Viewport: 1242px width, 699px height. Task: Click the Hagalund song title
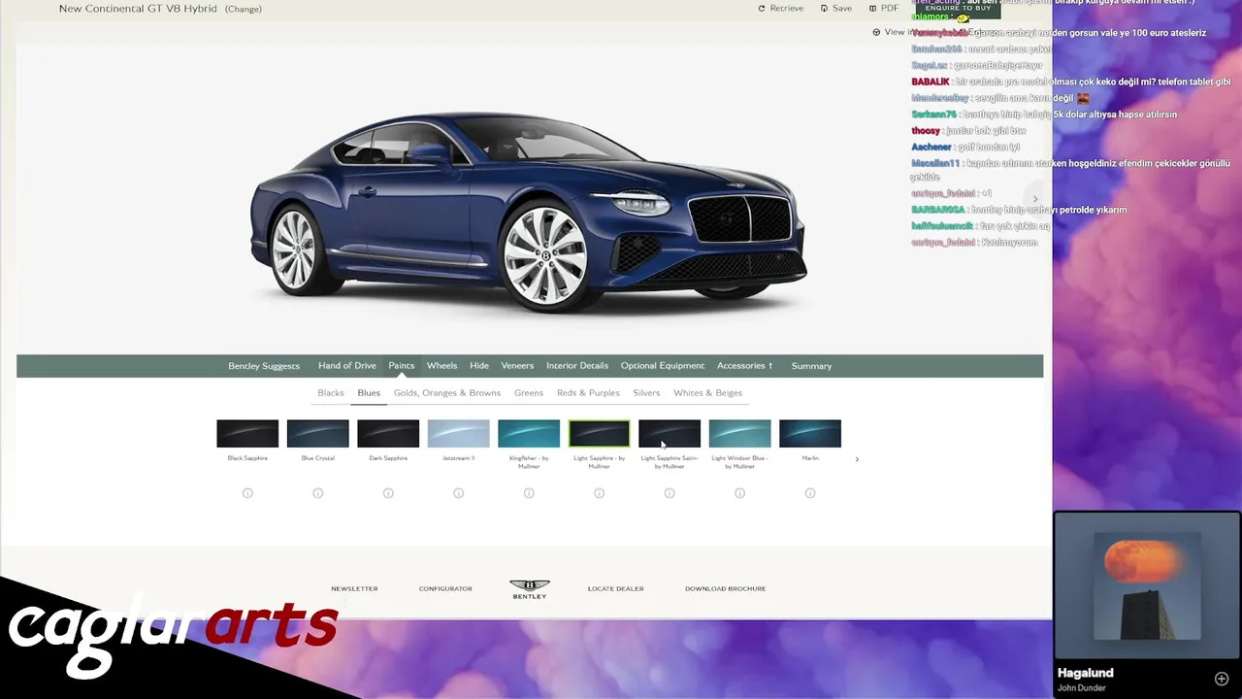pos(1085,673)
